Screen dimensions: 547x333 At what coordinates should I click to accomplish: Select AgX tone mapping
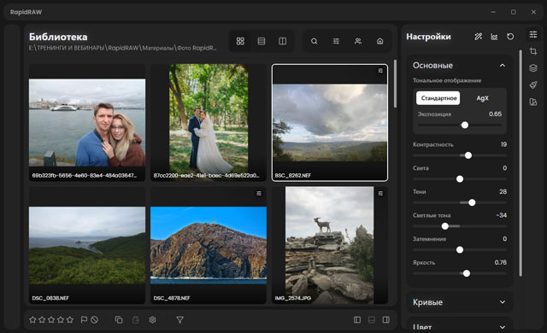point(482,98)
